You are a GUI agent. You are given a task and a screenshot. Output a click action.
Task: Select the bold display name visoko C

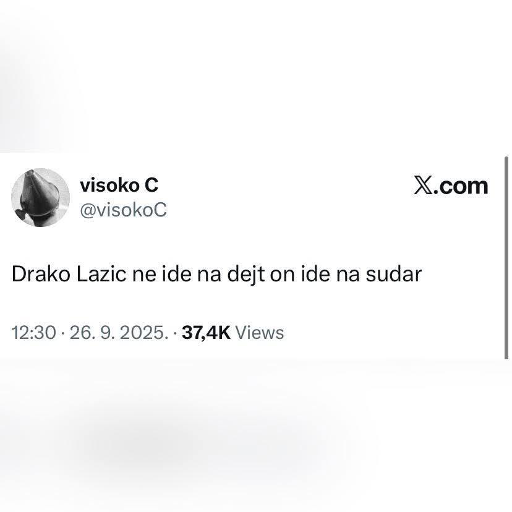[119, 185]
